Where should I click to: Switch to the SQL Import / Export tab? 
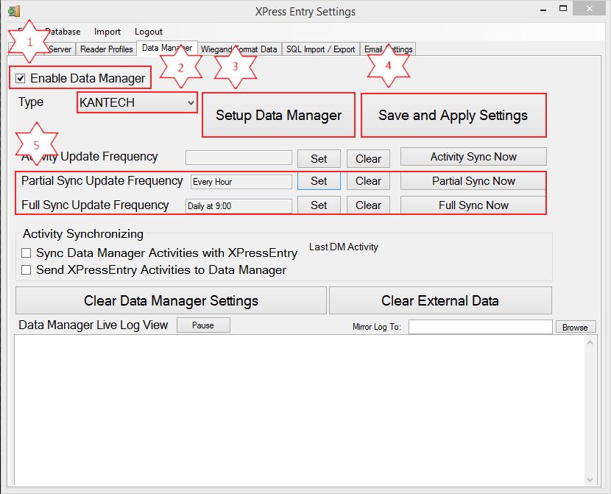point(321,49)
